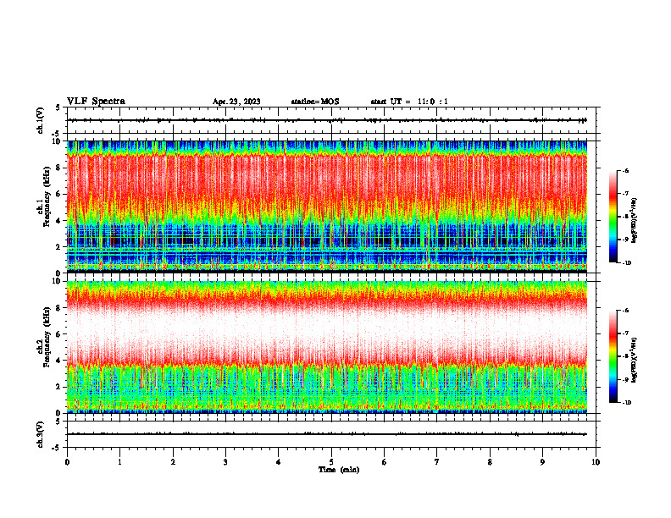Viewport: 671px width, 518px height.
Task: Click time axis tick label "4"
Action: [279, 462]
